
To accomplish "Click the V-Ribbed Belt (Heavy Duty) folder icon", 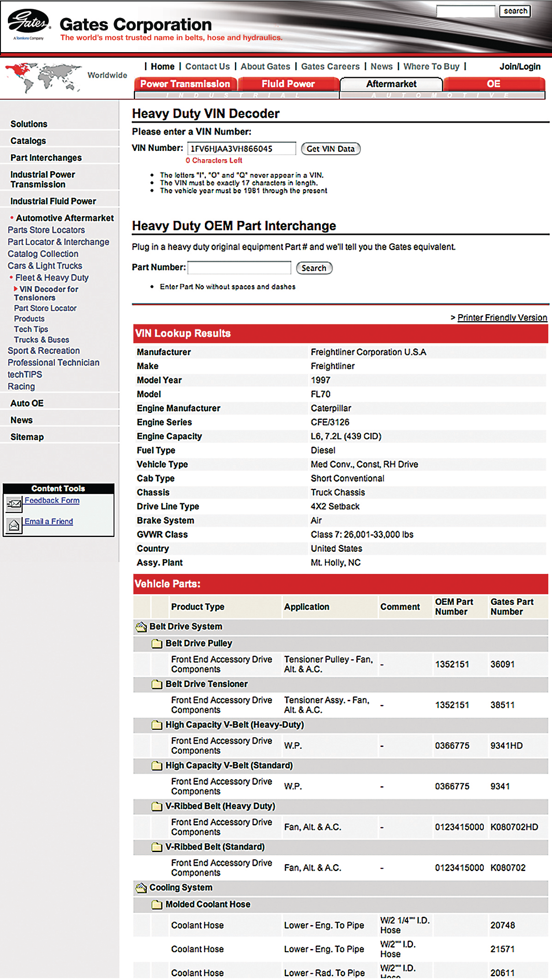I will 157,806.
